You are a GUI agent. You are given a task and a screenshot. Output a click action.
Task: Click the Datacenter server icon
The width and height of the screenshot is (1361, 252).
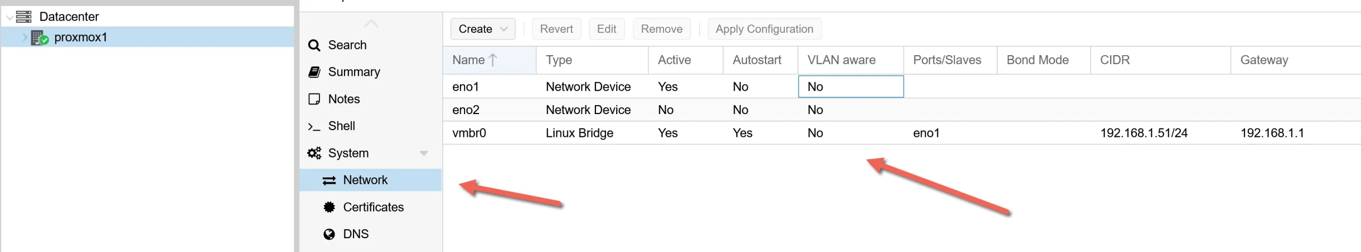23,17
